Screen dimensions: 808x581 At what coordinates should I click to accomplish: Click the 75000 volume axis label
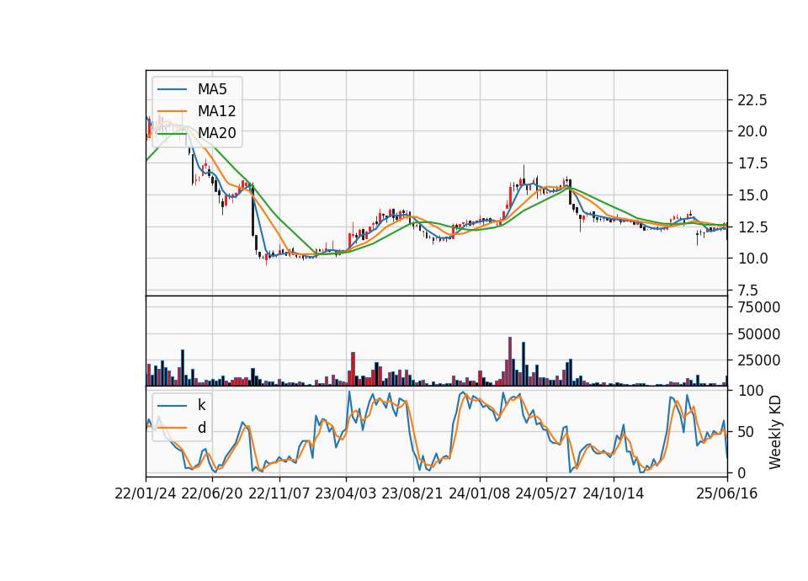pyautogui.click(x=758, y=307)
